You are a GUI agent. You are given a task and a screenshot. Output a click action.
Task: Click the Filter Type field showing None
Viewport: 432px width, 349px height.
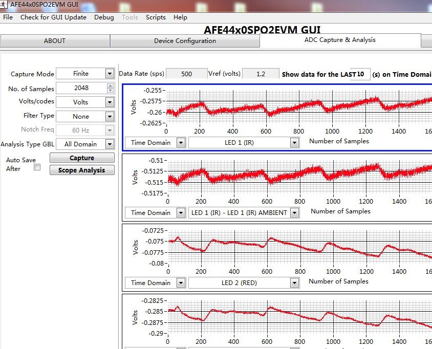click(x=81, y=117)
